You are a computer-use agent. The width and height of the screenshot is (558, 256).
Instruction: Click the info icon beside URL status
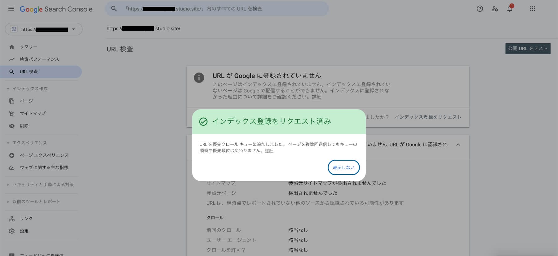199,77
